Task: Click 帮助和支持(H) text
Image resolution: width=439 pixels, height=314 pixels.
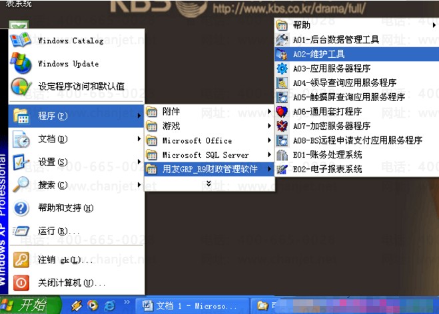Action: [66, 208]
